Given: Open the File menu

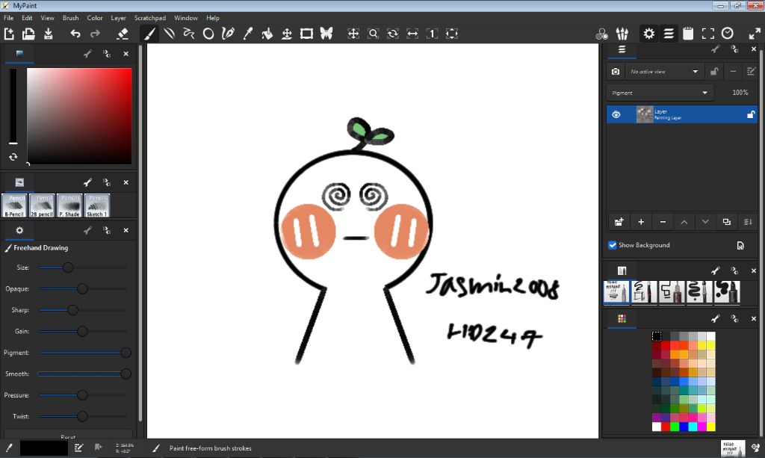Looking at the screenshot, I should click(x=9, y=18).
